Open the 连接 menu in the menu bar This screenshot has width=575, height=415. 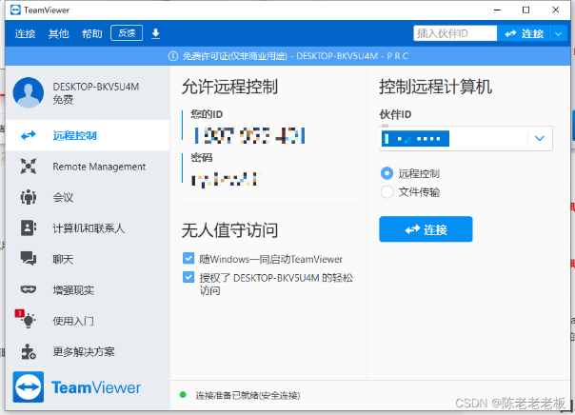tap(25, 33)
